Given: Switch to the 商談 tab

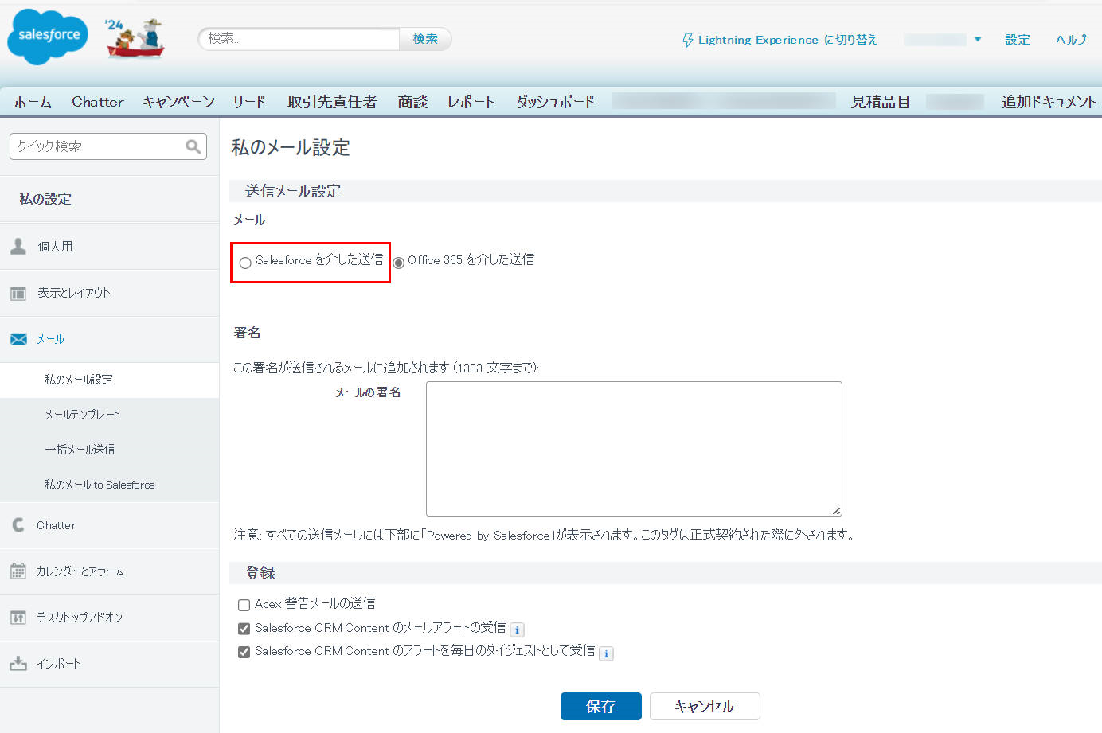Looking at the screenshot, I should [412, 101].
